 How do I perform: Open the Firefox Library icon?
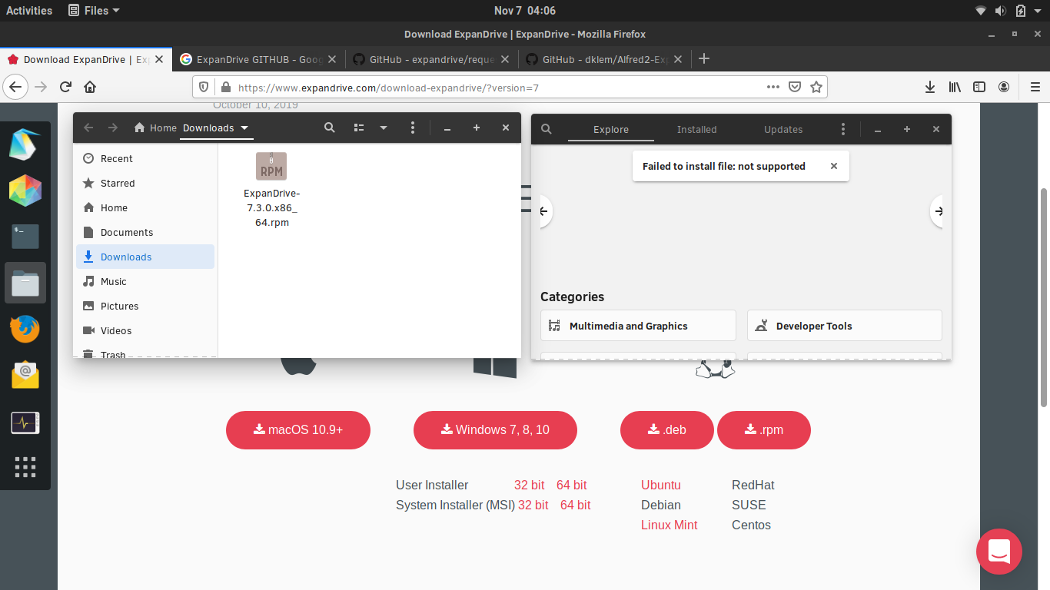[x=955, y=87]
